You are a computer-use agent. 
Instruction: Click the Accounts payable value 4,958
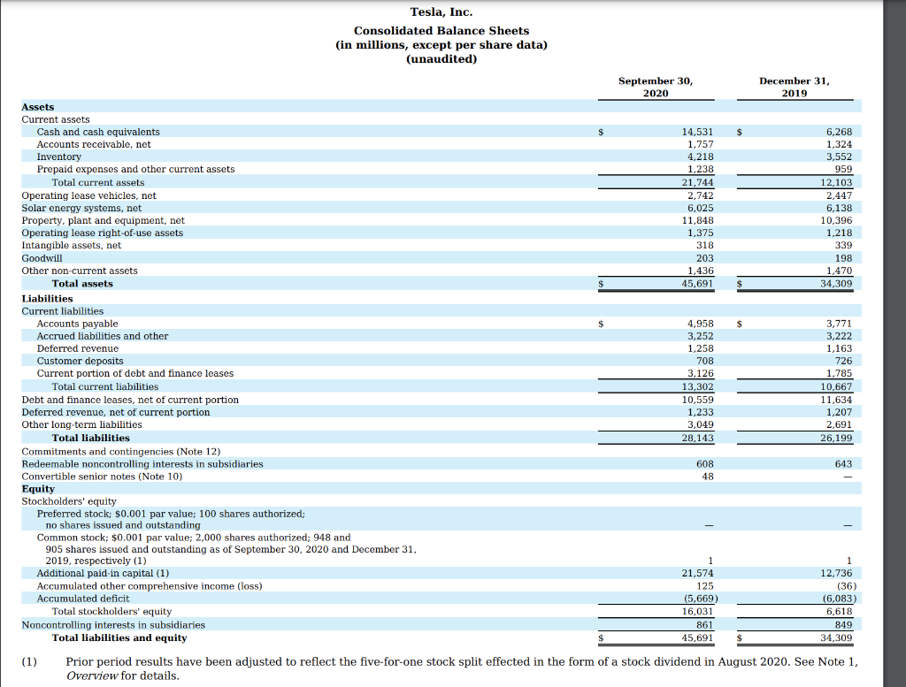coord(701,324)
